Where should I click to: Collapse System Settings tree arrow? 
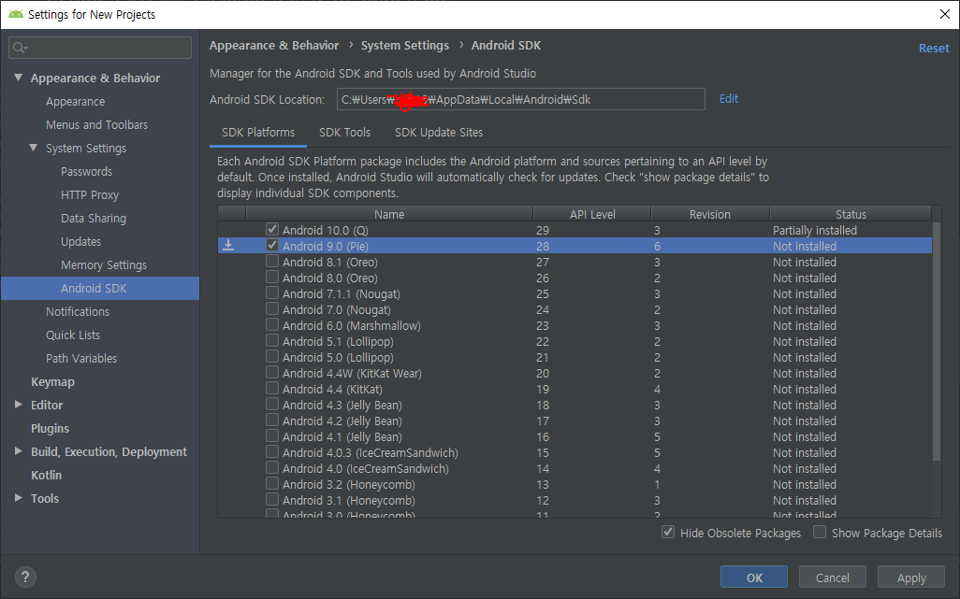point(34,148)
